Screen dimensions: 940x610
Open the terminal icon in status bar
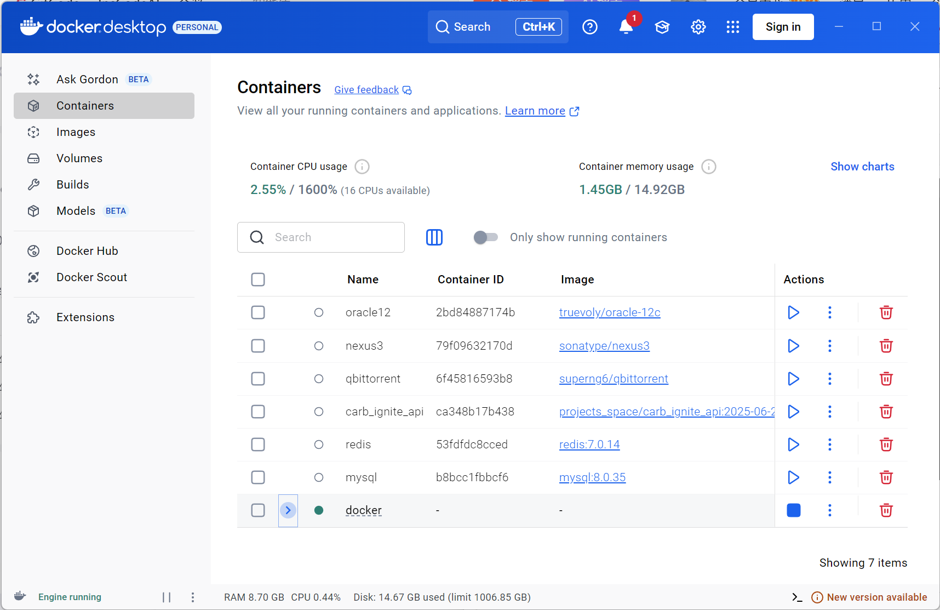click(797, 597)
